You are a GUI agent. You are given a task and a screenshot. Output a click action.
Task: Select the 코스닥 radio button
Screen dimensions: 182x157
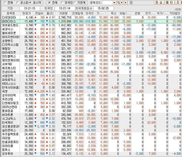30,3
